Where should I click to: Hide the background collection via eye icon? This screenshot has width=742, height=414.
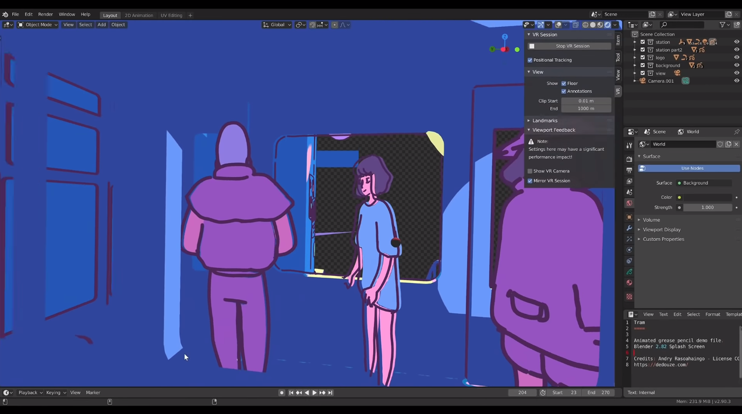click(x=737, y=65)
